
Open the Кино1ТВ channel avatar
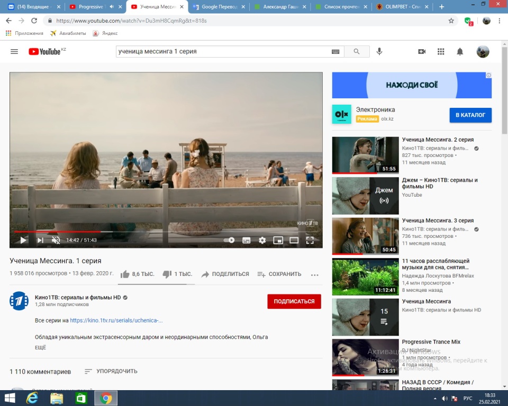point(19,301)
